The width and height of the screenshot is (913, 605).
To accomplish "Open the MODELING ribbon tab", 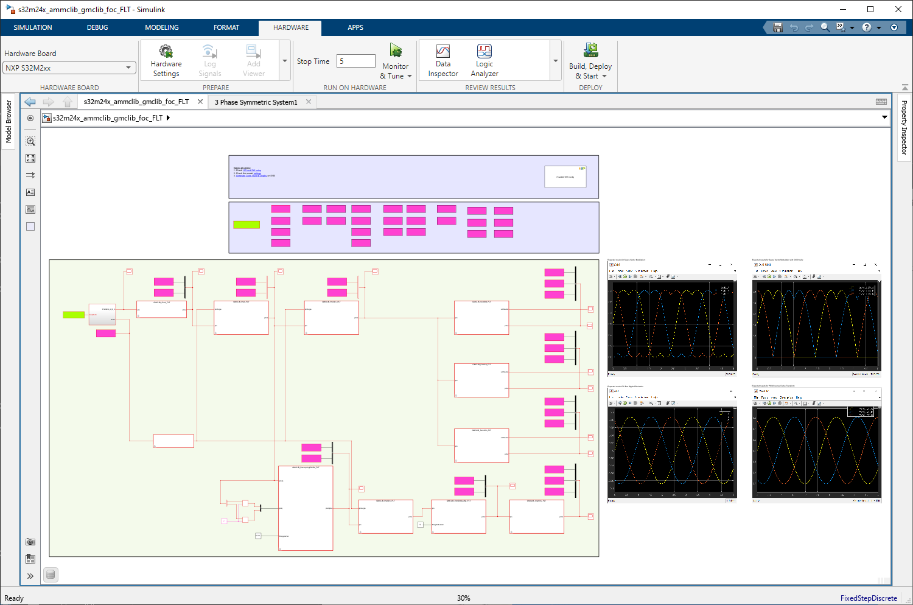I will [161, 27].
